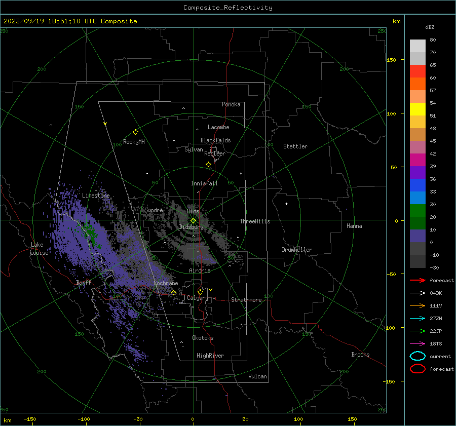Select the cyan current ellipse legend symbol
This screenshot has height=426, width=456.
[417, 356]
